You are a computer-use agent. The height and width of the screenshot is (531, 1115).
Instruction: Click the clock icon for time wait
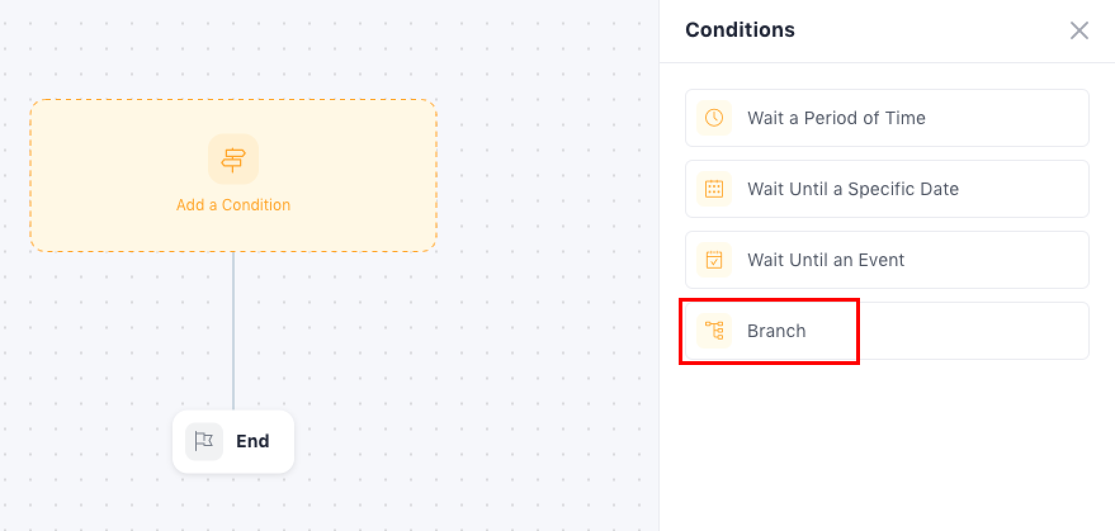714,118
